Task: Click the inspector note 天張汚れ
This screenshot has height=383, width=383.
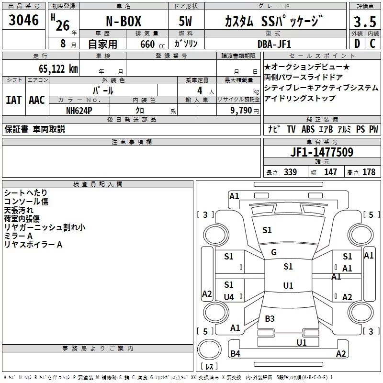Action: click(x=19, y=210)
